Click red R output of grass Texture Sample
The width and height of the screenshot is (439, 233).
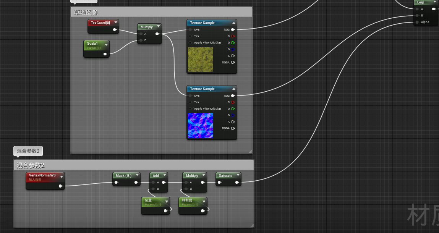tap(233, 36)
